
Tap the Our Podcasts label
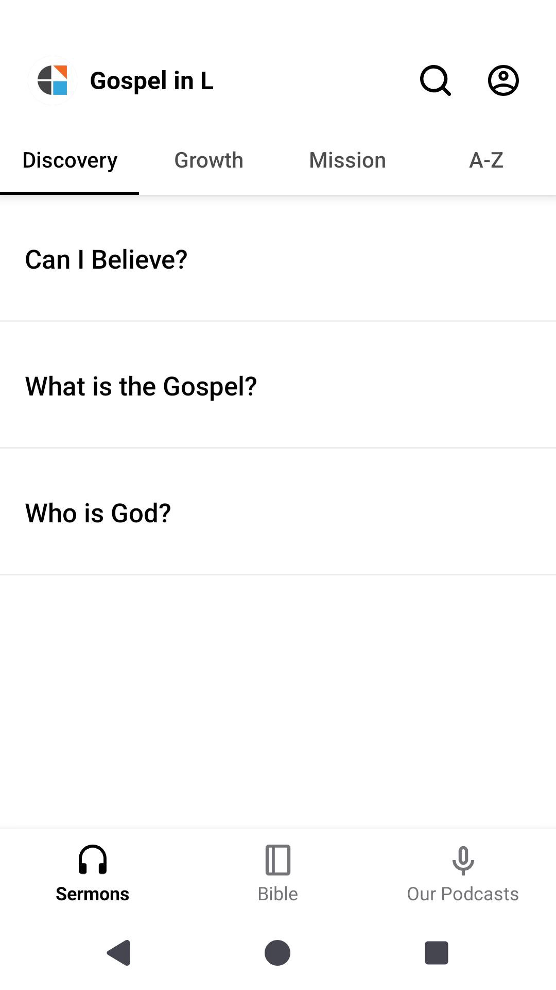[463, 894]
